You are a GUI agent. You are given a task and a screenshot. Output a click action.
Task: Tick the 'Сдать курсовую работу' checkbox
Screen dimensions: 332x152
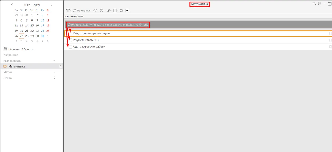point(70,47)
